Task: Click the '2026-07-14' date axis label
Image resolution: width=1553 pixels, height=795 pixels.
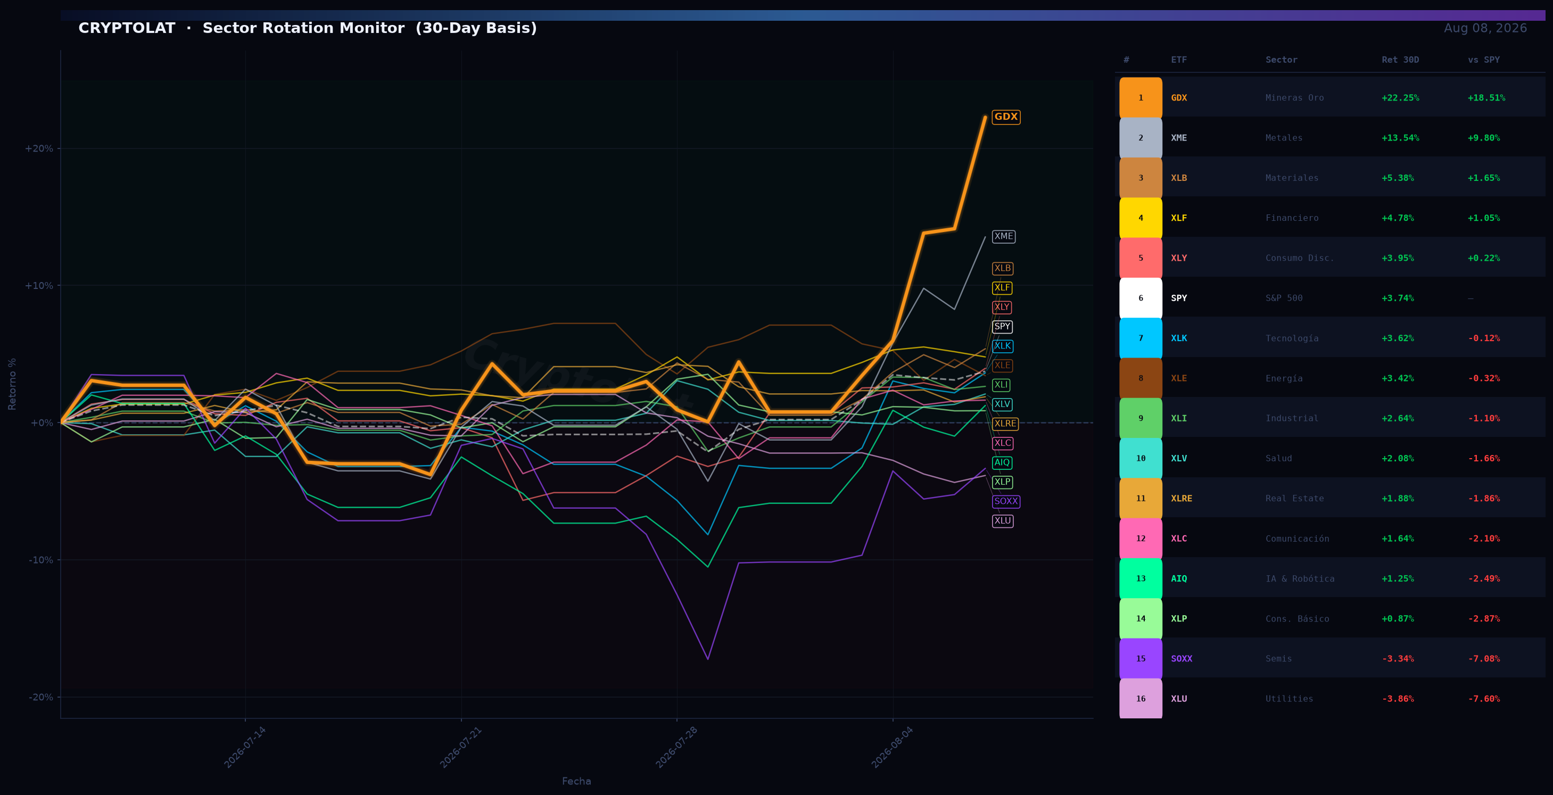Action: [245, 748]
